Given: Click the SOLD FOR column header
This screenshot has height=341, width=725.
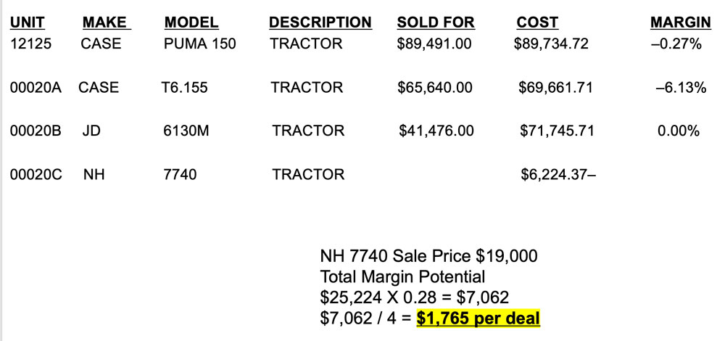Looking at the screenshot, I should pos(436,22).
